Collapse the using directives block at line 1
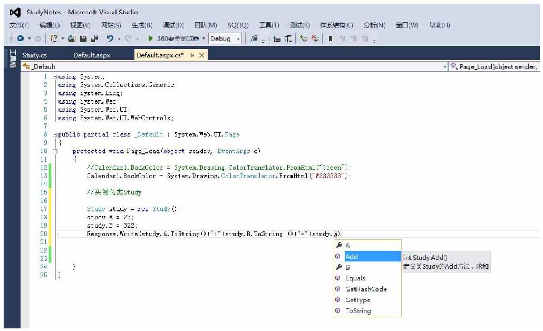Viewport: 543px width, 331px height. [x=55, y=76]
